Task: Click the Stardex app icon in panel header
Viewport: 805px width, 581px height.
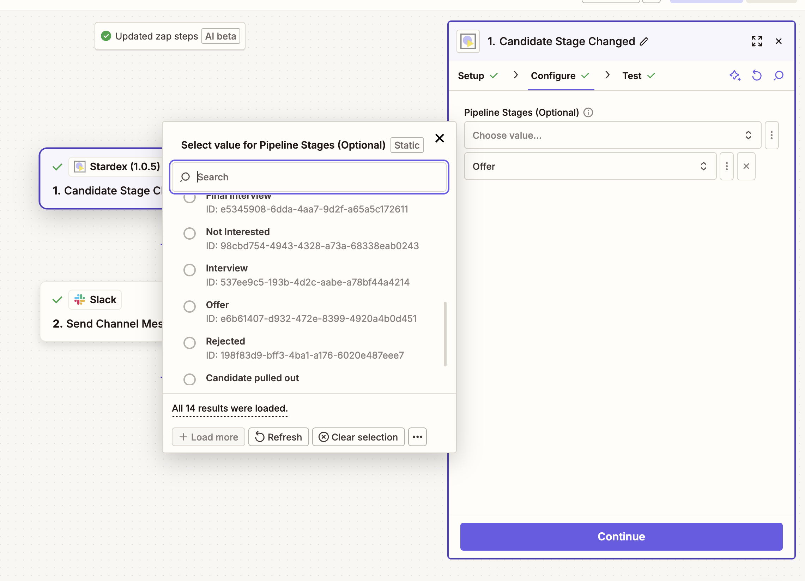Action: (468, 42)
